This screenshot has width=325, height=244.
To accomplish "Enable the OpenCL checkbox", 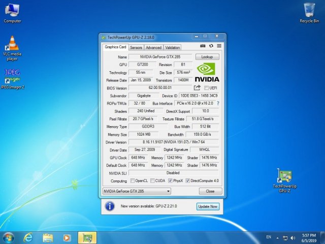I will point(132,180).
